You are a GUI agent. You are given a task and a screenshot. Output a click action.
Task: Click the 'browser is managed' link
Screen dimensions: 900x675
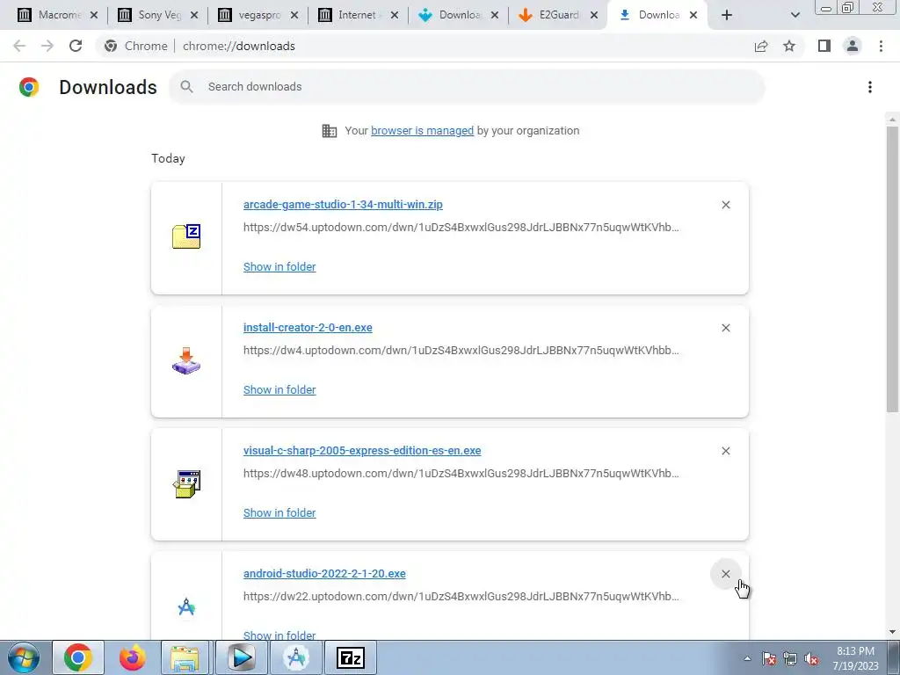coord(422,131)
